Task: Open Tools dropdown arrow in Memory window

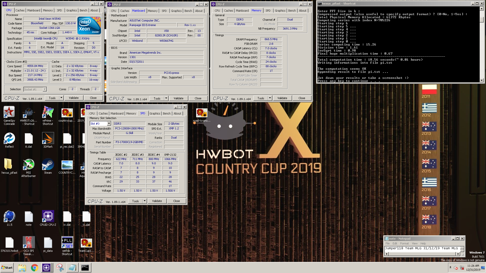Action: tap(270, 98)
